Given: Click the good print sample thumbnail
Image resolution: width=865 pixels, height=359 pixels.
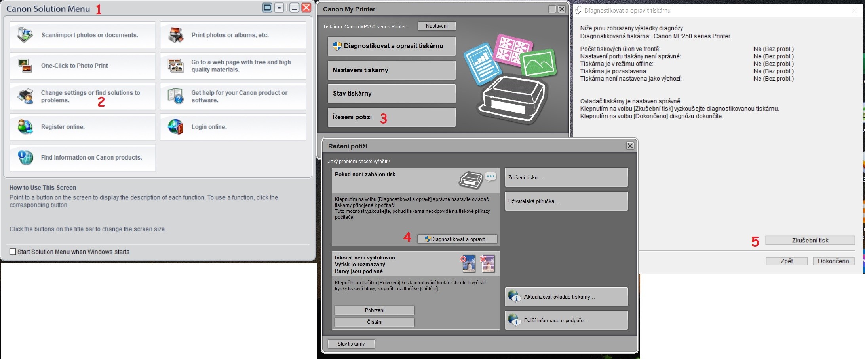Looking at the screenshot, I should click(468, 263).
